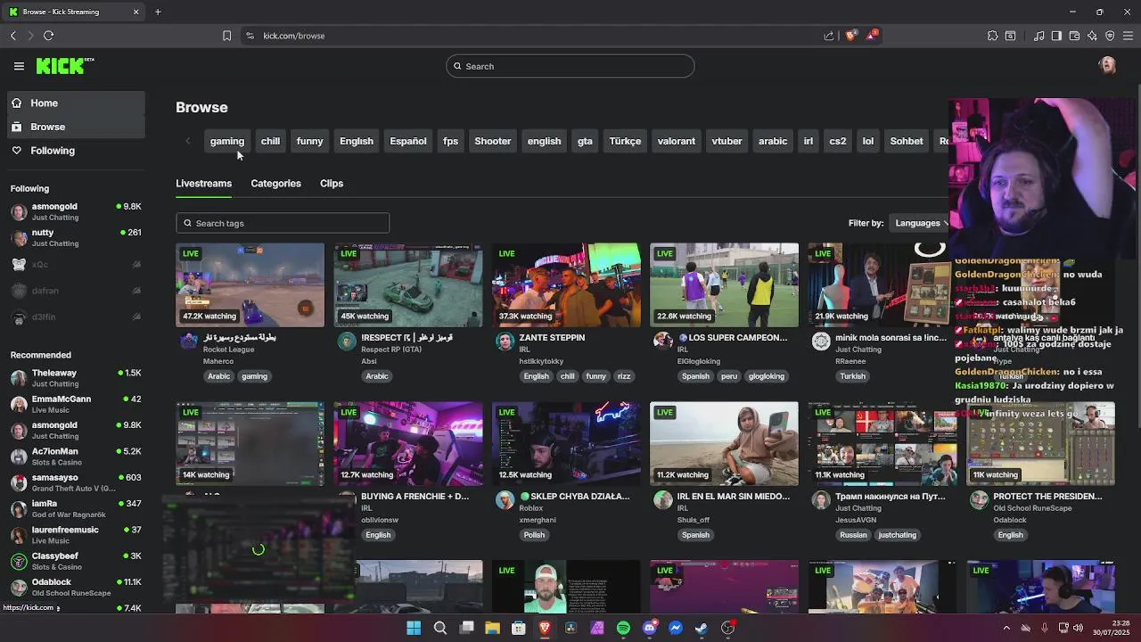
Task: Open the Brave Shields lion icon
Action: [850, 36]
